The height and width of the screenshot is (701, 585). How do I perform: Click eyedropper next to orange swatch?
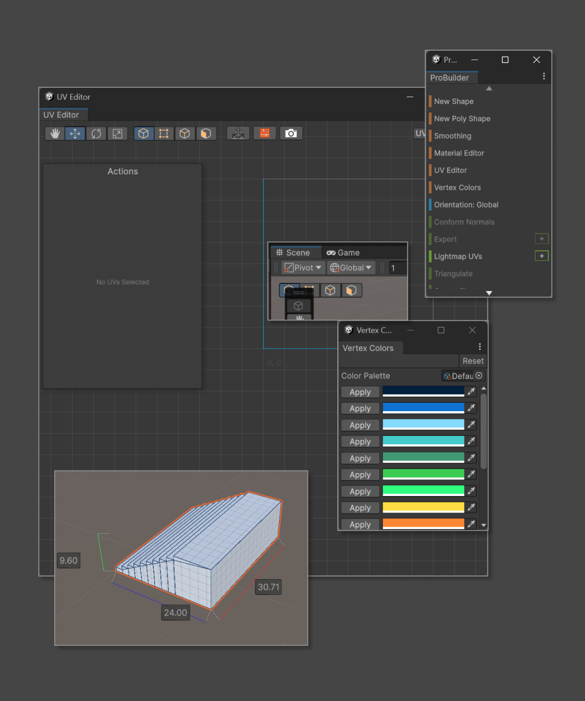pyautogui.click(x=471, y=524)
